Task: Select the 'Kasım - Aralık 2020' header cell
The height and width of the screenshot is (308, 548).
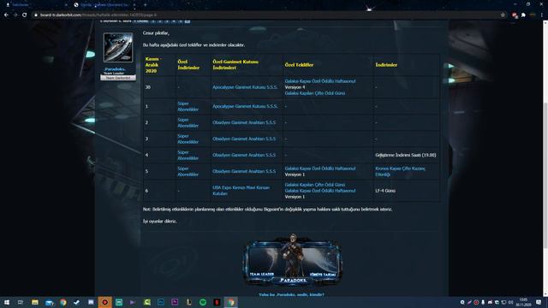Action: pyautogui.click(x=152, y=65)
